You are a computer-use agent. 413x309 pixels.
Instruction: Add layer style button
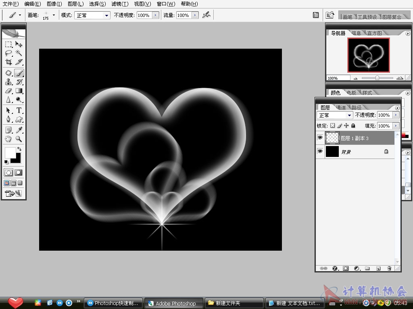335,268
